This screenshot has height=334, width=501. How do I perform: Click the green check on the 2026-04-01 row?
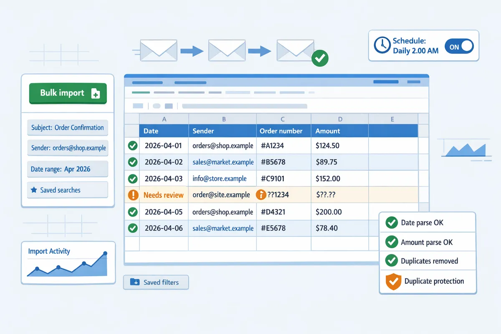coord(132,146)
